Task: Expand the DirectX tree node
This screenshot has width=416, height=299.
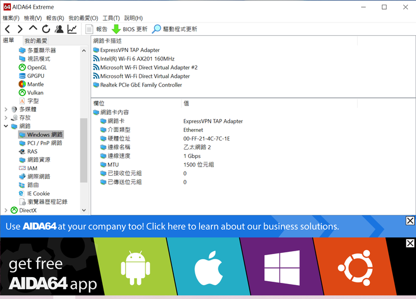Action: click(6, 210)
